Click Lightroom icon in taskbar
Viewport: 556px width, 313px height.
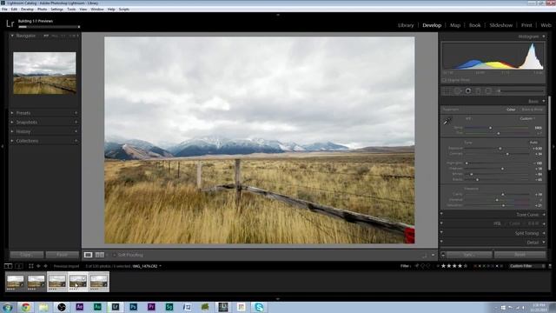point(116,307)
